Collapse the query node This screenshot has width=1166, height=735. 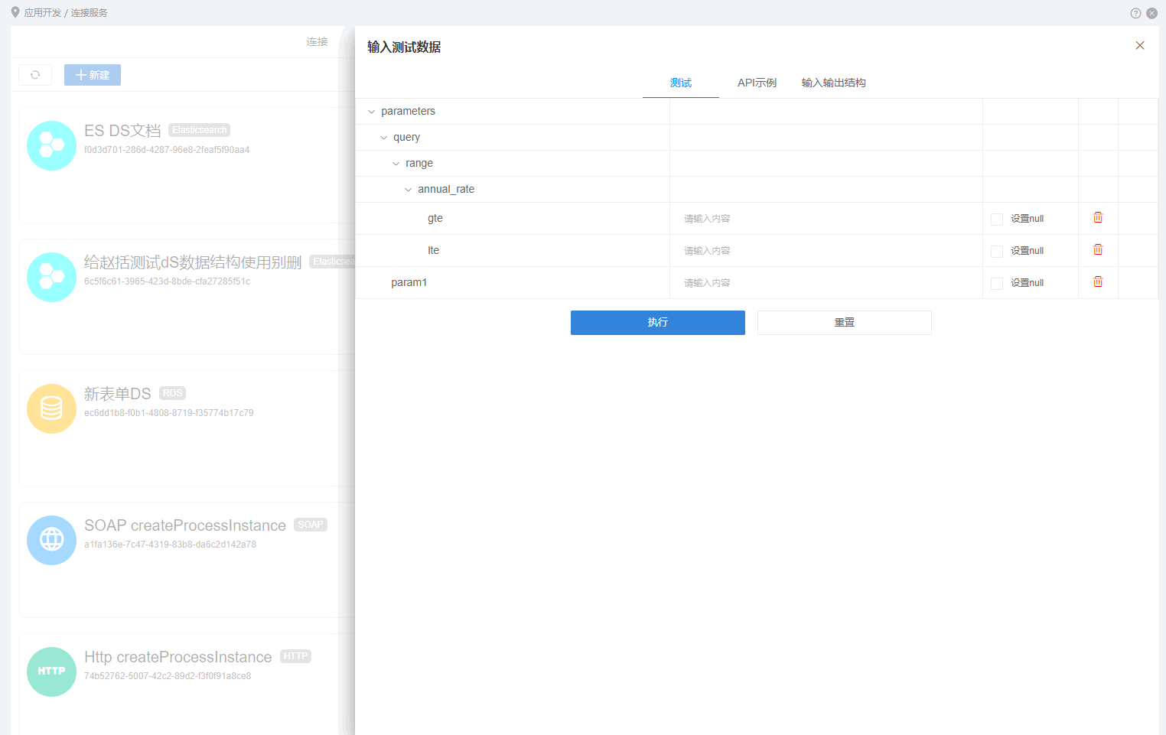383,137
